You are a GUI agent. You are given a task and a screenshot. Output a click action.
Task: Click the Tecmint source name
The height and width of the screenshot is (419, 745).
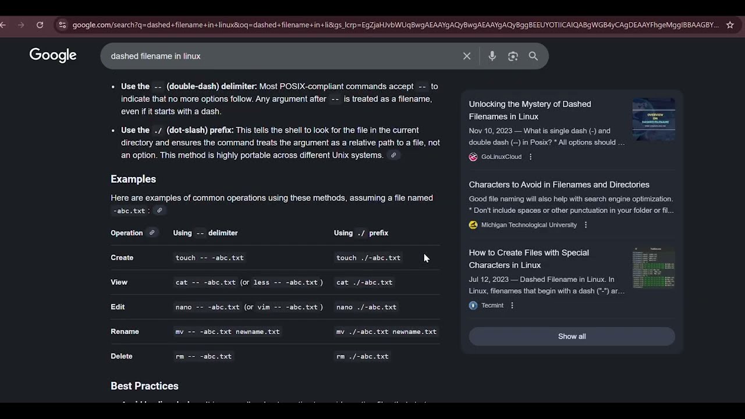pos(492,305)
